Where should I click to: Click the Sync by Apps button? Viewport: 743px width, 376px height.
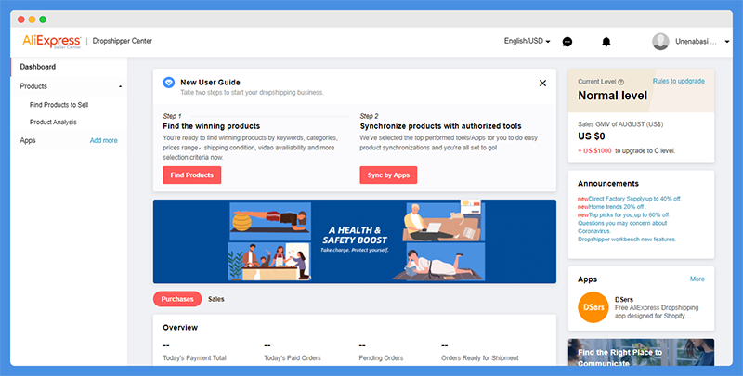click(388, 175)
